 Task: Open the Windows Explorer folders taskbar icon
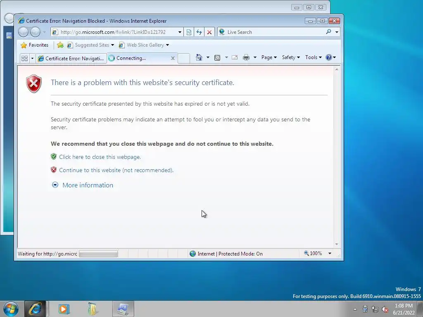coord(93,309)
